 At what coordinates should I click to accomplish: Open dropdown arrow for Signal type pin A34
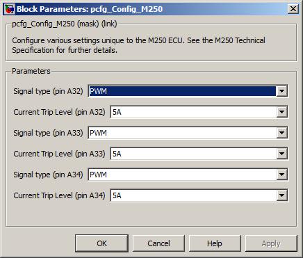coord(282,175)
